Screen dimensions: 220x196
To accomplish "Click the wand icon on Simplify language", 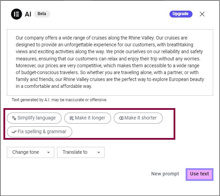I will tap(14, 118).
